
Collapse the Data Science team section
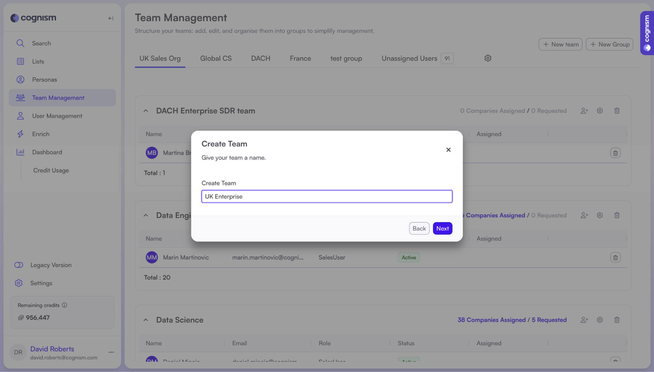coord(146,320)
